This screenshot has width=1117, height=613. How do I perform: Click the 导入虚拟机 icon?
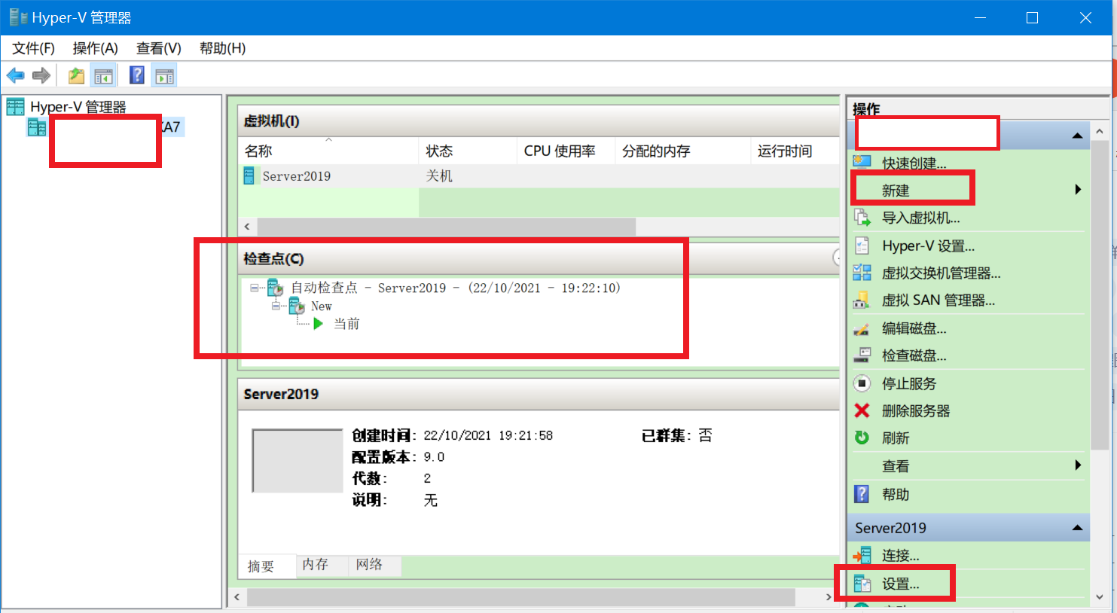coord(862,218)
